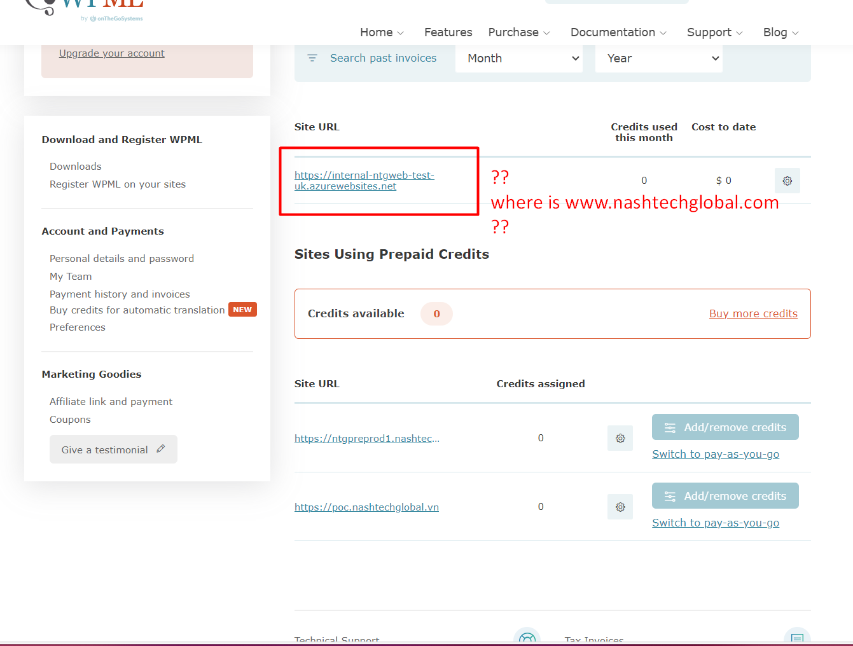Click the filter icon beside Search past invoices
Image resolution: width=853 pixels, height=646 pixels.
click(x=312, y=58)
